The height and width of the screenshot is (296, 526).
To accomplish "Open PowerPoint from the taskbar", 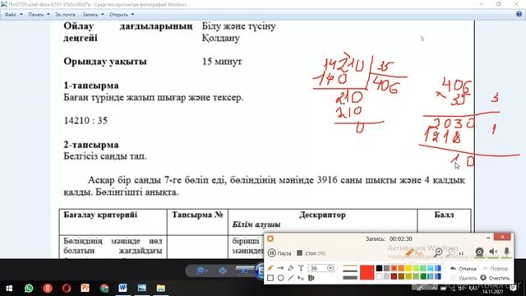I will click(85, 289).
